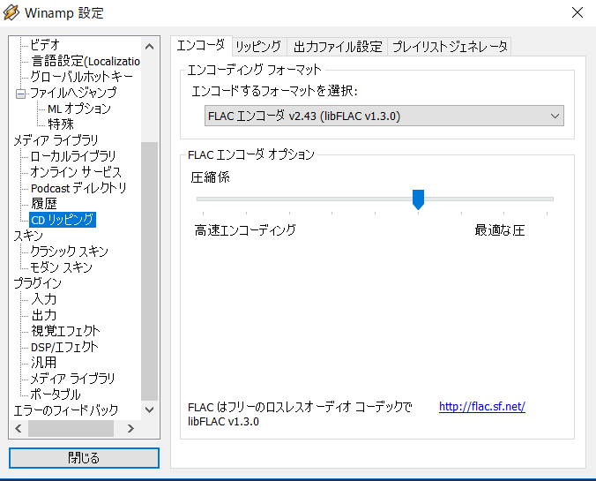The width and height of the screenshot is (596, 481).
Task: Click the libFLAC v1.3.0 version text
Action: [x=224, y=422]
